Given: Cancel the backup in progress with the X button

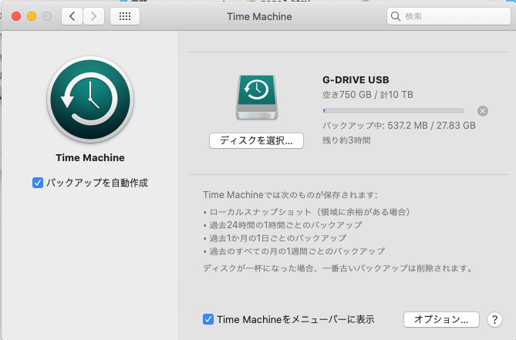Looking at the screenshot, I should 483,110.
